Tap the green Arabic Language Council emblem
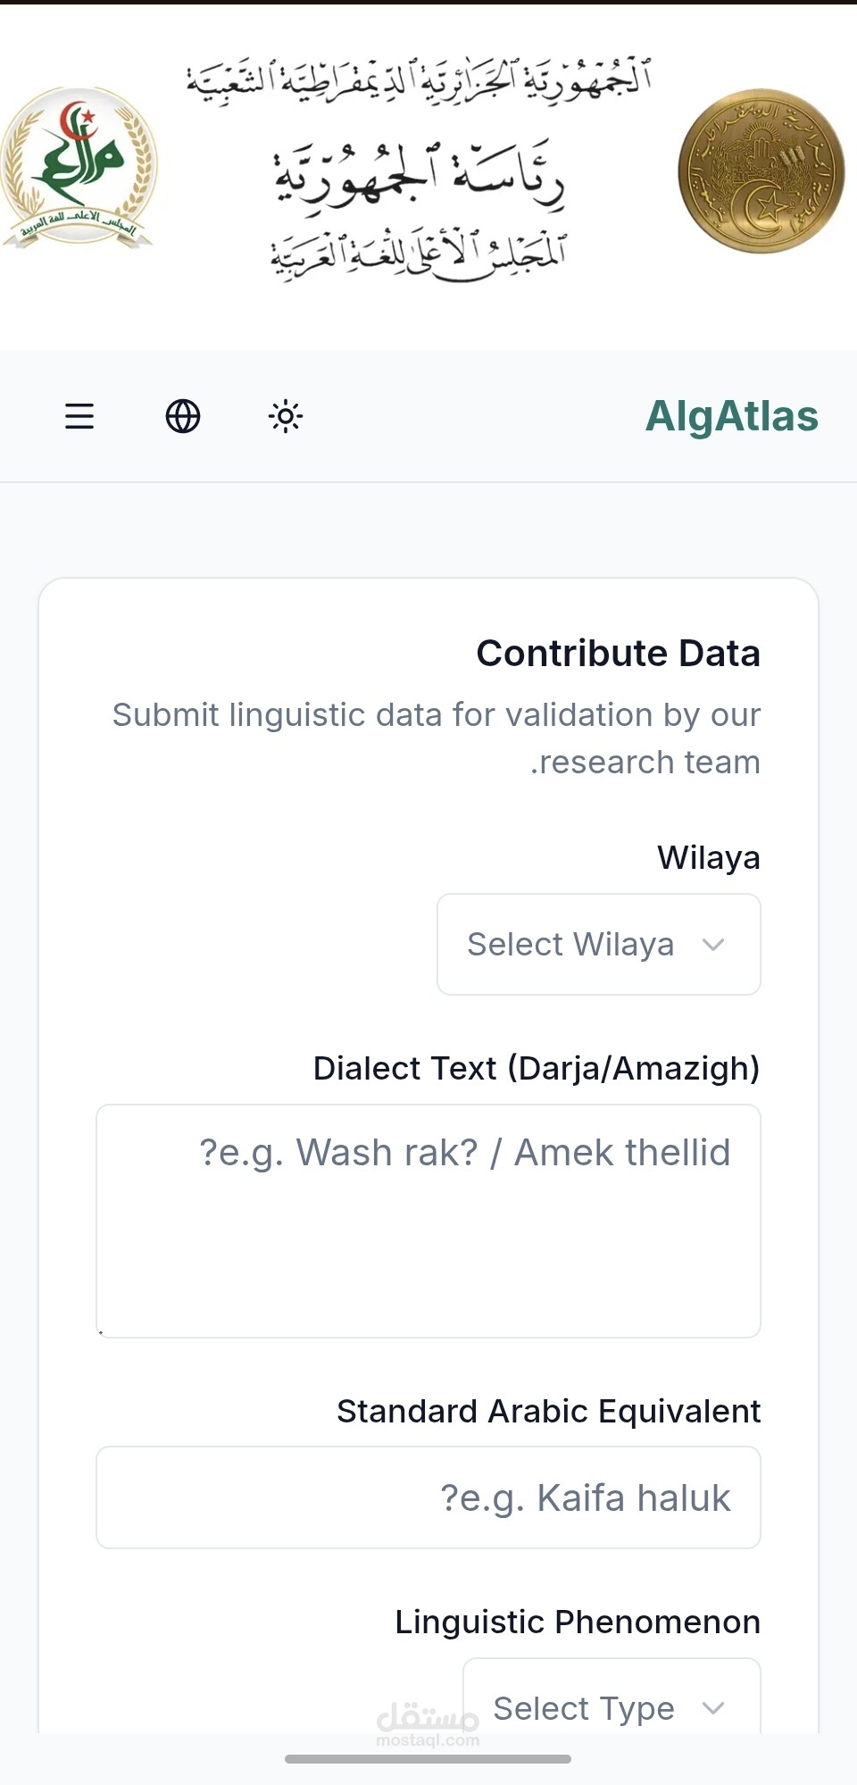This screenshot has height=1785, width=857. pyautogui.click(x=79, y=168)
